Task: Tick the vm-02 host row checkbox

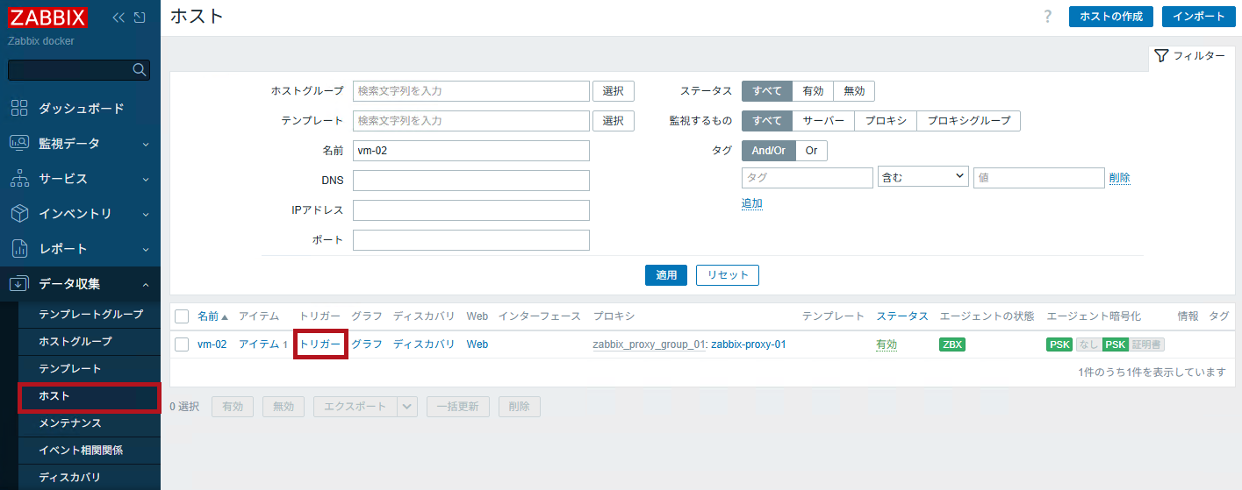Action: point(182,344)
